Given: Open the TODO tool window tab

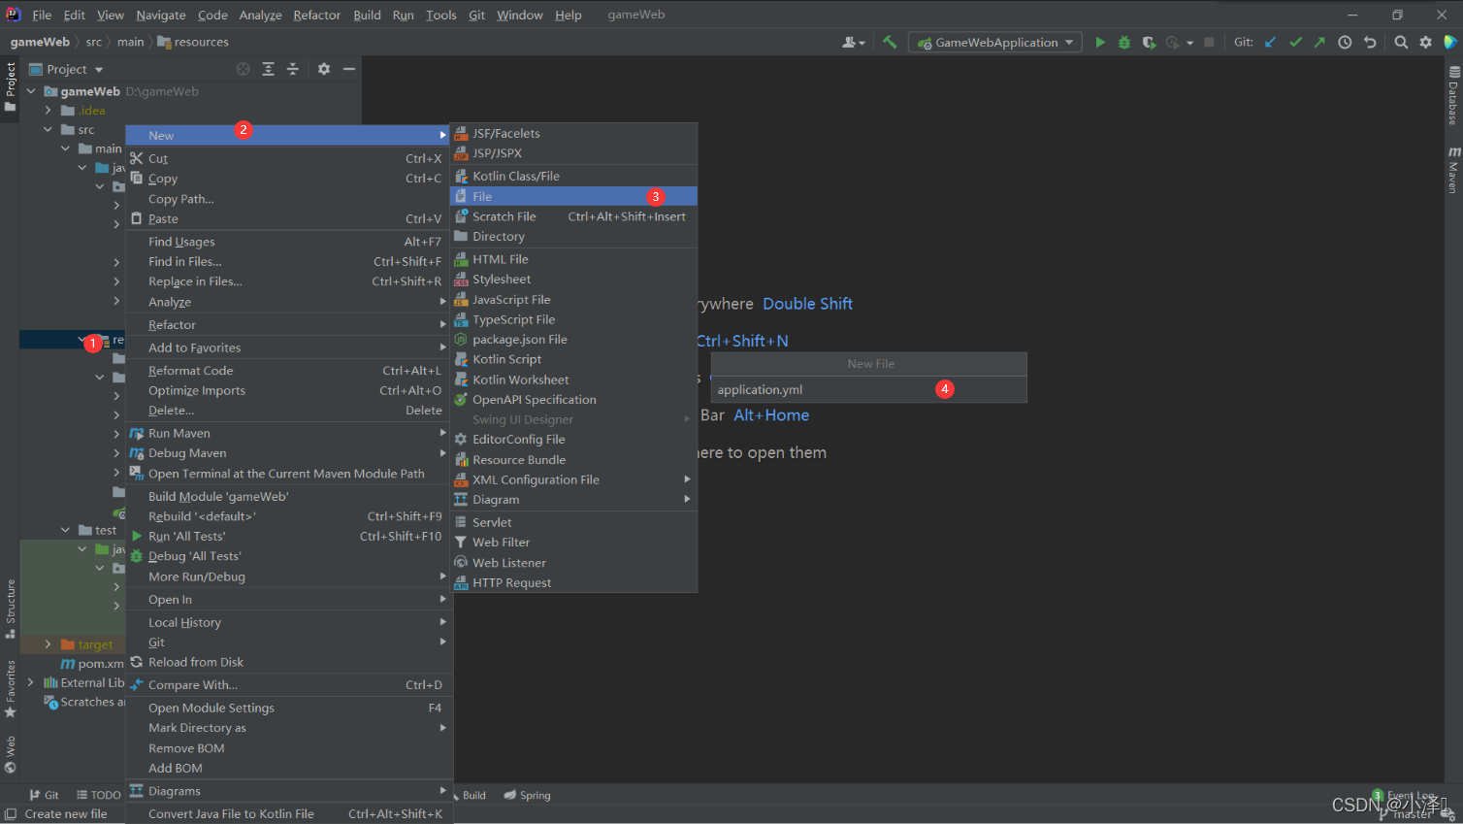Looking at the screenshot, I should click(99, 795).
